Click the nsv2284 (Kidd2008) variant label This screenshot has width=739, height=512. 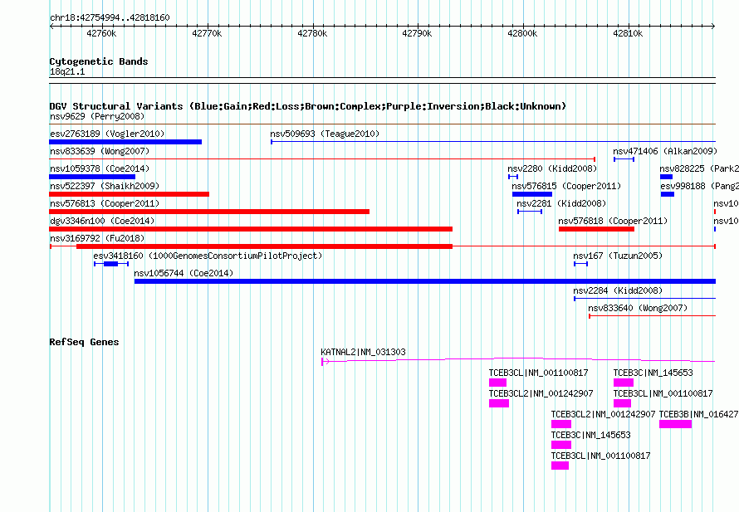(618, 290)
